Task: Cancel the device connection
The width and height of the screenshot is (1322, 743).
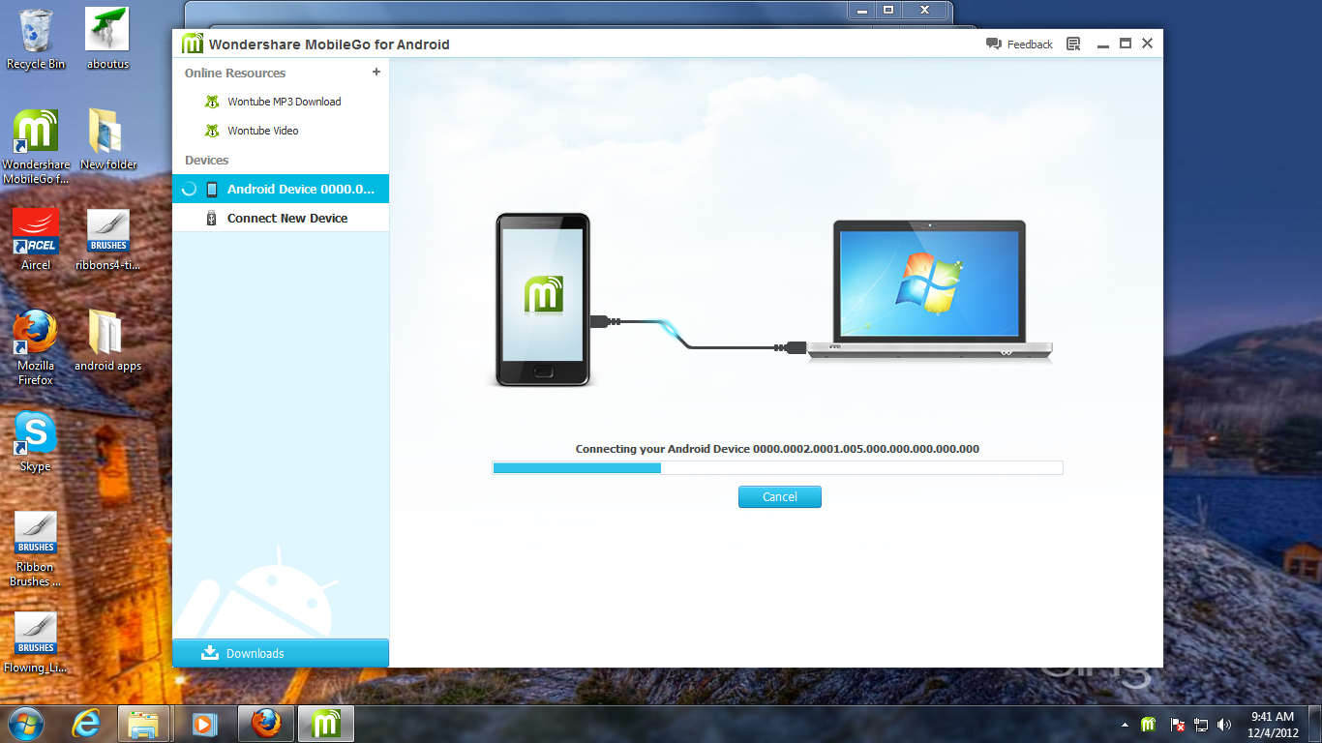Action: [x=779, y=496]
